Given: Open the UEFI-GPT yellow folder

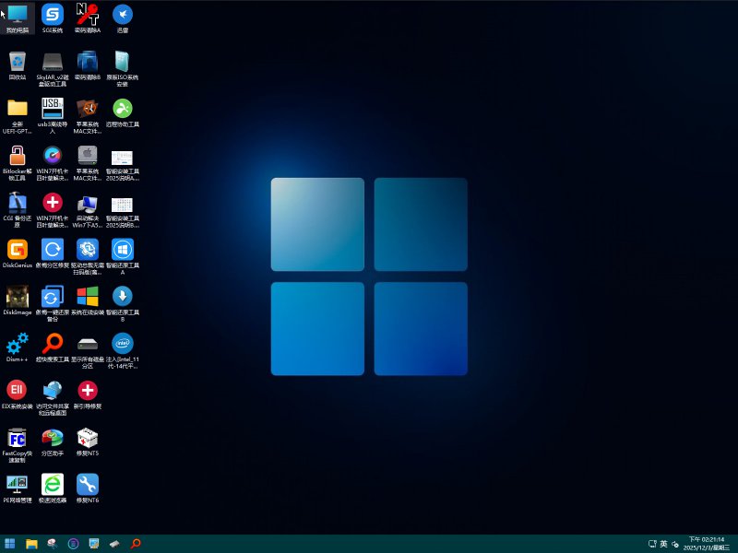Looking at the screenshot, I should (18, 116).
